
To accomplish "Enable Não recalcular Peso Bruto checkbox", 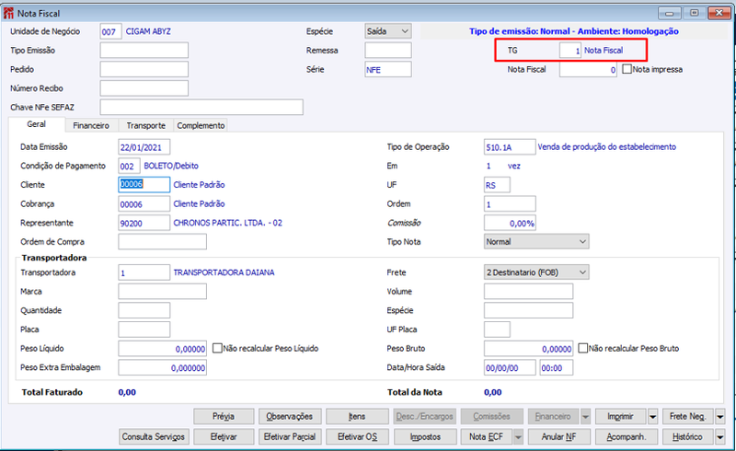I will click(583, 348).
